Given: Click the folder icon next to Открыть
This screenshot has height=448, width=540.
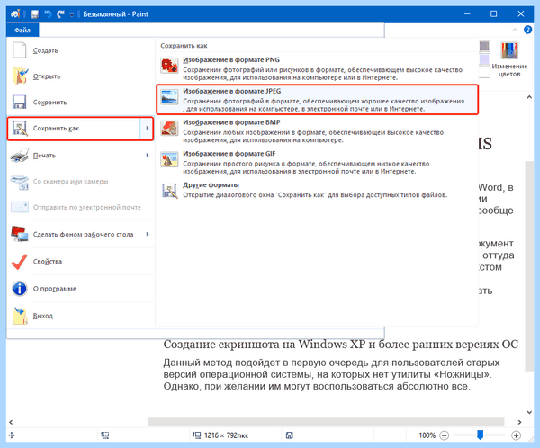Looking at the screenshot, I should pyautogui.click(x=20, y=76).
